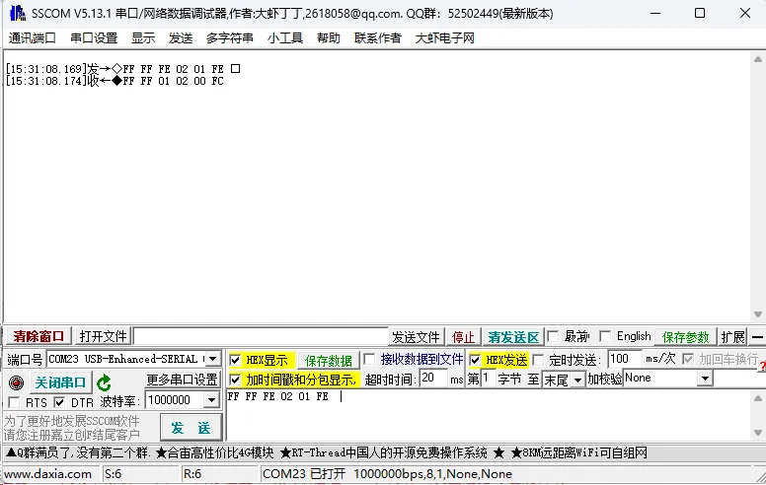Click the COM23 已打开 status text
The height and width of the screenshot is (485, 766).
click(x=304, y=474)
